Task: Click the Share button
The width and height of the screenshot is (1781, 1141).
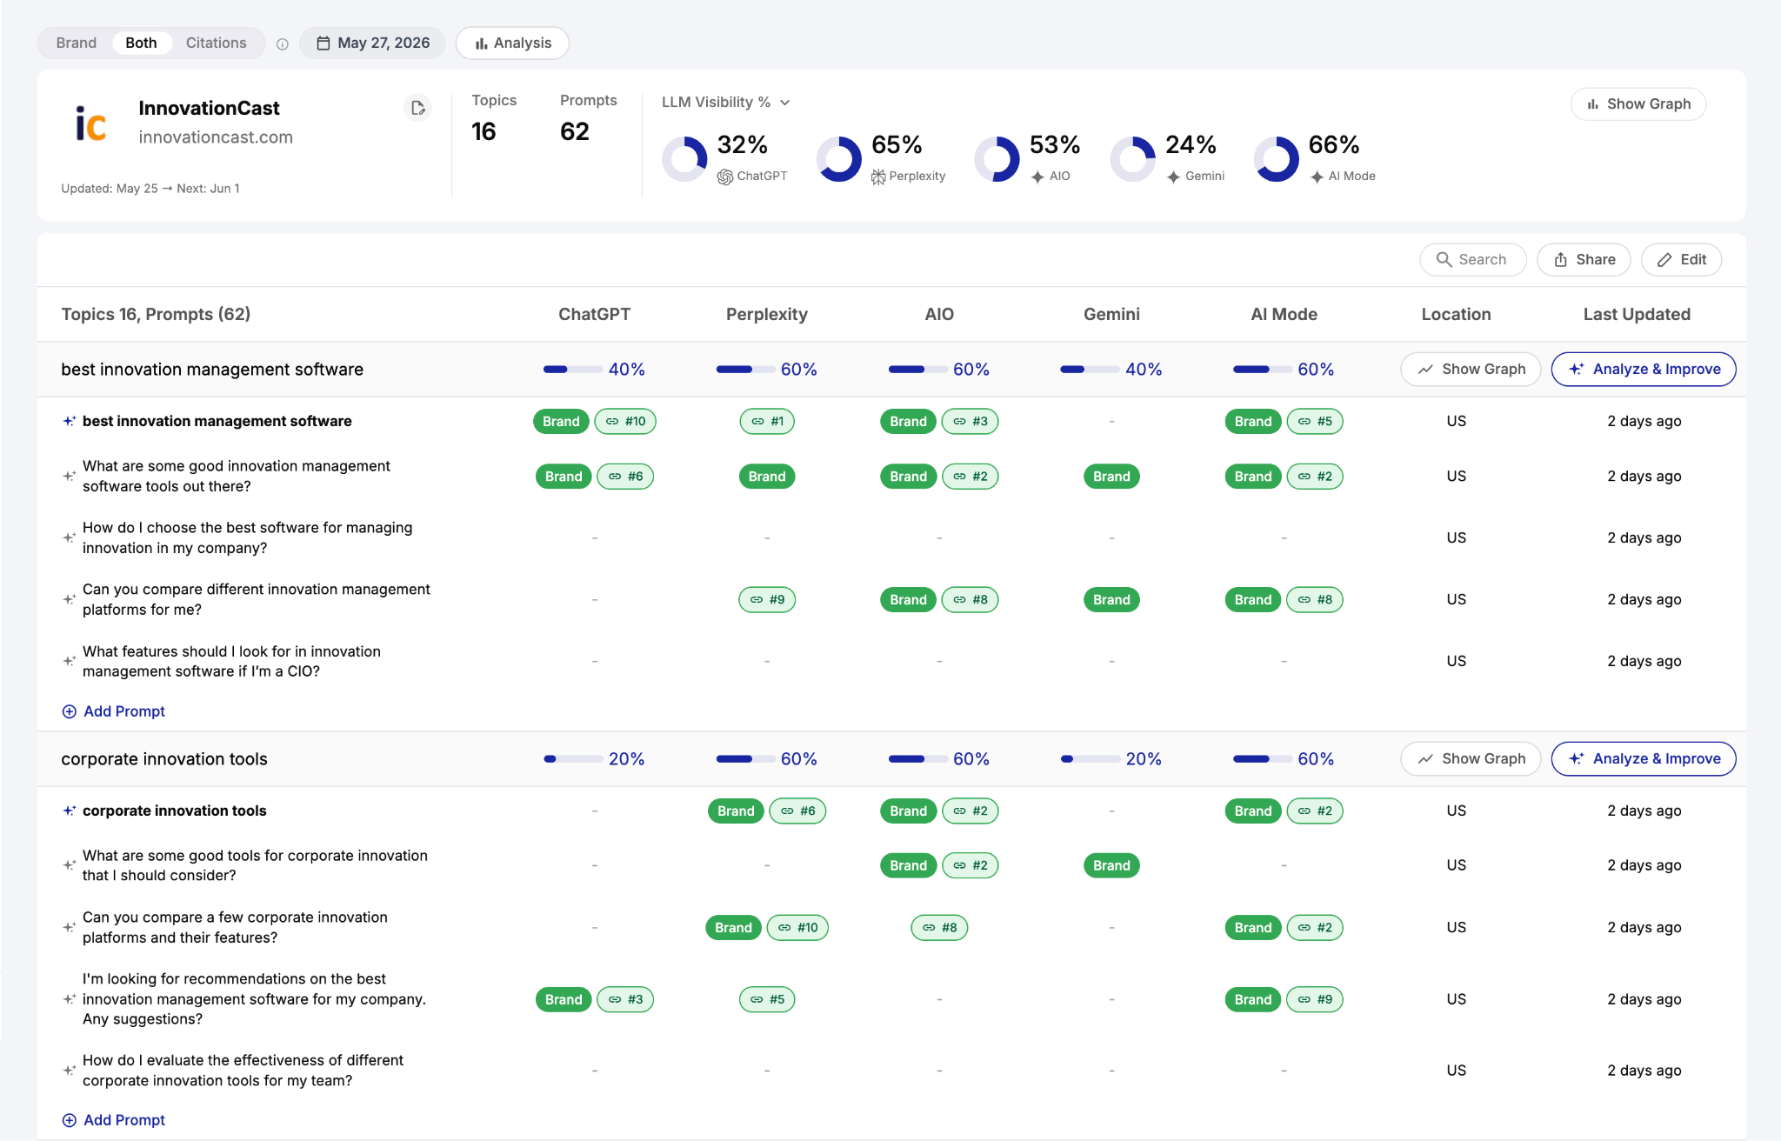Action: (1584, 260)
